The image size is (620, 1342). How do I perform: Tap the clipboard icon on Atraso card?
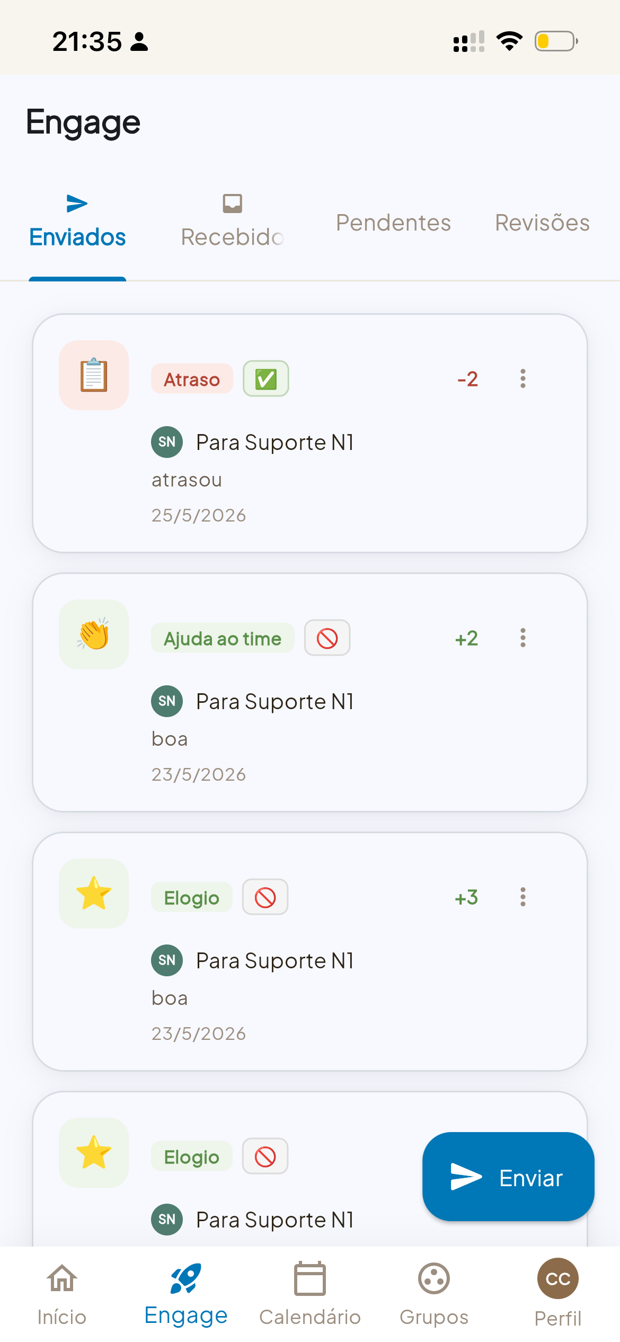(x=94, y=375)
